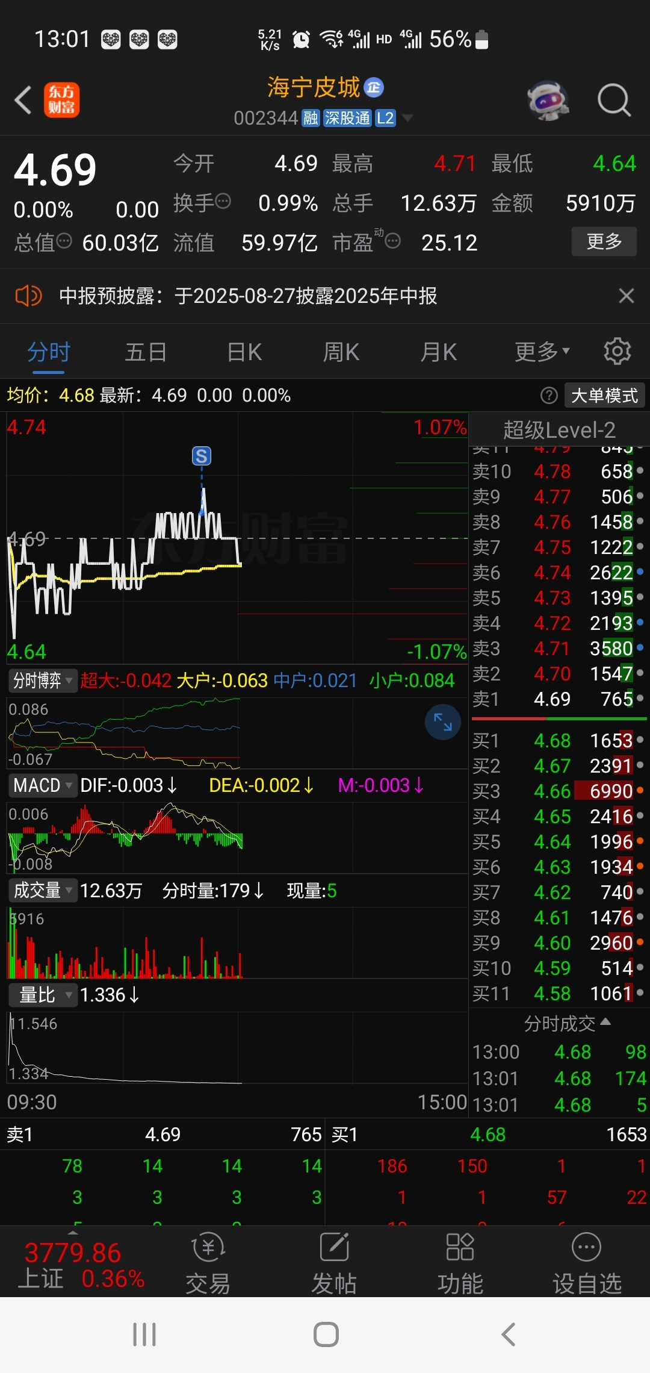Expand the stock code dropdown arrow
The width and height of the screenshot is (650, 1373).
point(407,118)
